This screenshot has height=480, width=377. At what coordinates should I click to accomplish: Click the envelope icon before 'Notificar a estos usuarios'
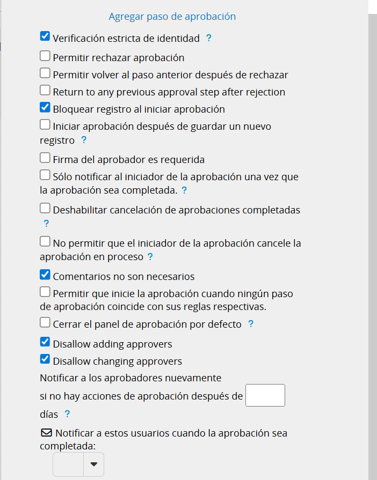click(46, 433)
